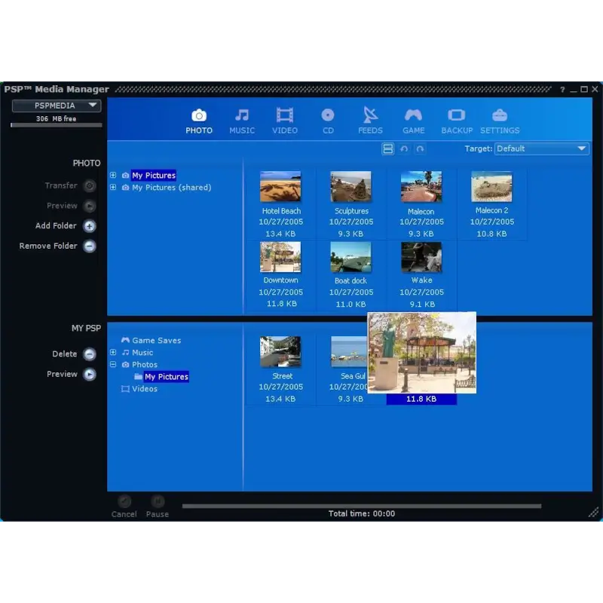Toggle the thumbnail view layout button
This screenshot has width=603, height=603.
[388, 149]
